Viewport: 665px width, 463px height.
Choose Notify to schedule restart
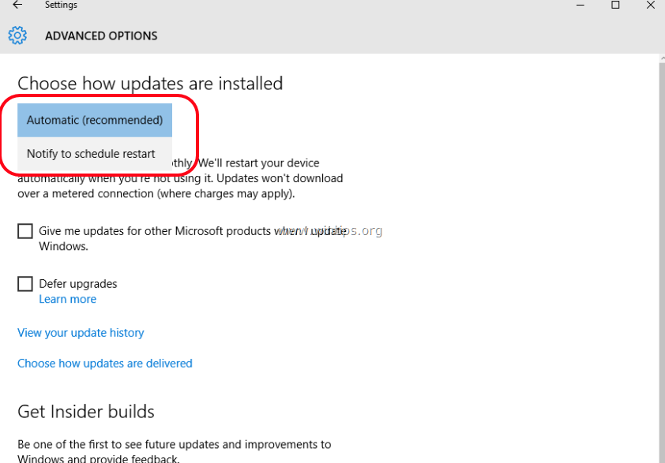pyautogui.click(x=91, y=154)
